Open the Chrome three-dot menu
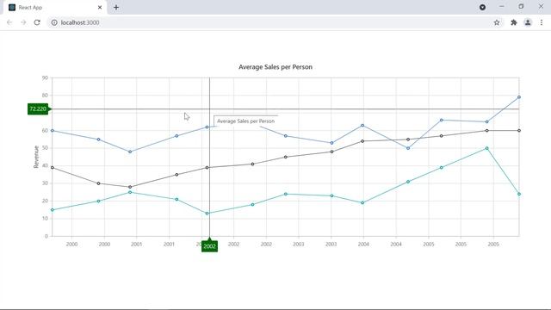This screenshot has height=310, width=551. tap(542, 22)
